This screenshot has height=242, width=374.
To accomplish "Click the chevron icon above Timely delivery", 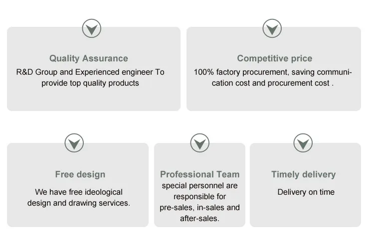I will tap(303, 143).
